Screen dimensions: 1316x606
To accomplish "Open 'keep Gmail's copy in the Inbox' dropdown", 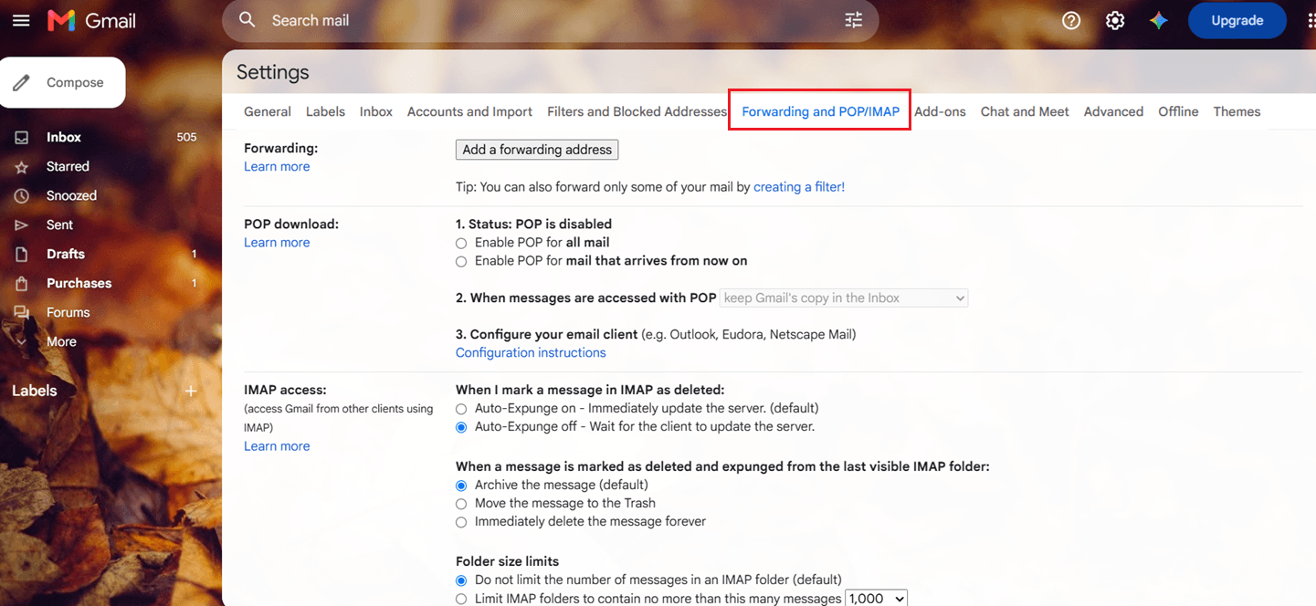I will (x=844, y=298).
